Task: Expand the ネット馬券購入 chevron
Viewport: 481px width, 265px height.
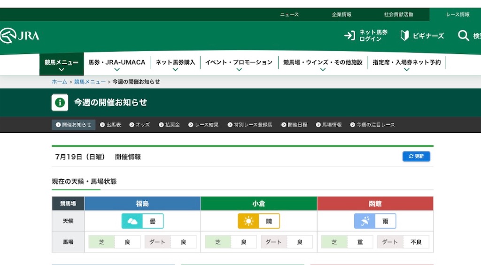Action: coord(175,70)
